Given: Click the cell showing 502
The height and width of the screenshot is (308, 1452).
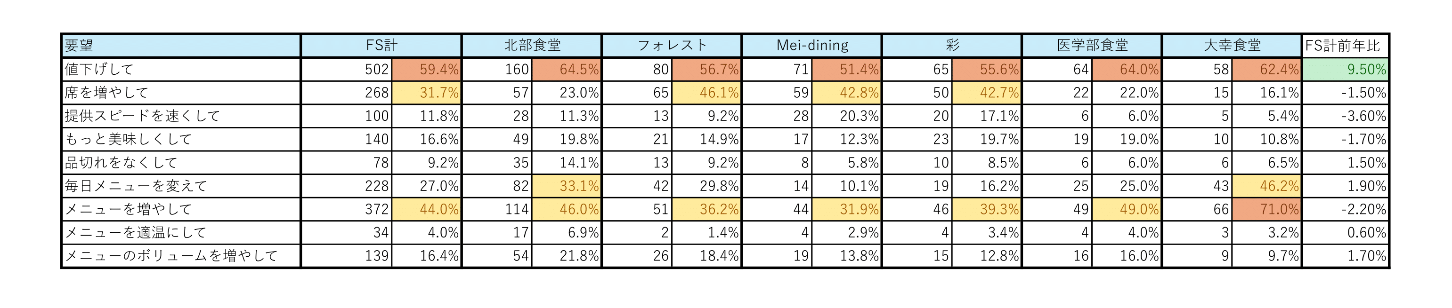Looking at the screenshot, I should [x=347, y=69].
